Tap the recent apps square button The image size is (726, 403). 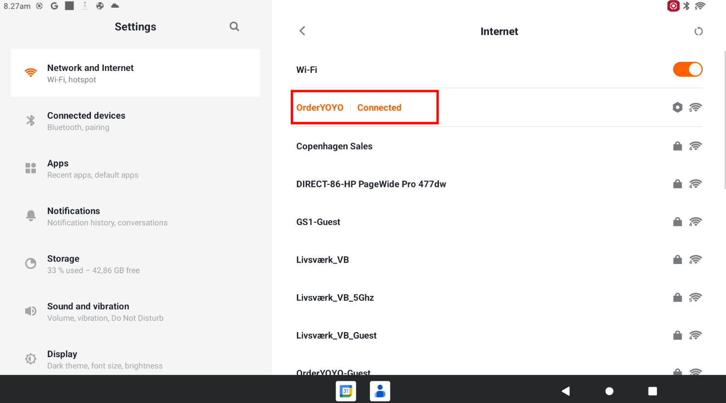(653, 391)
